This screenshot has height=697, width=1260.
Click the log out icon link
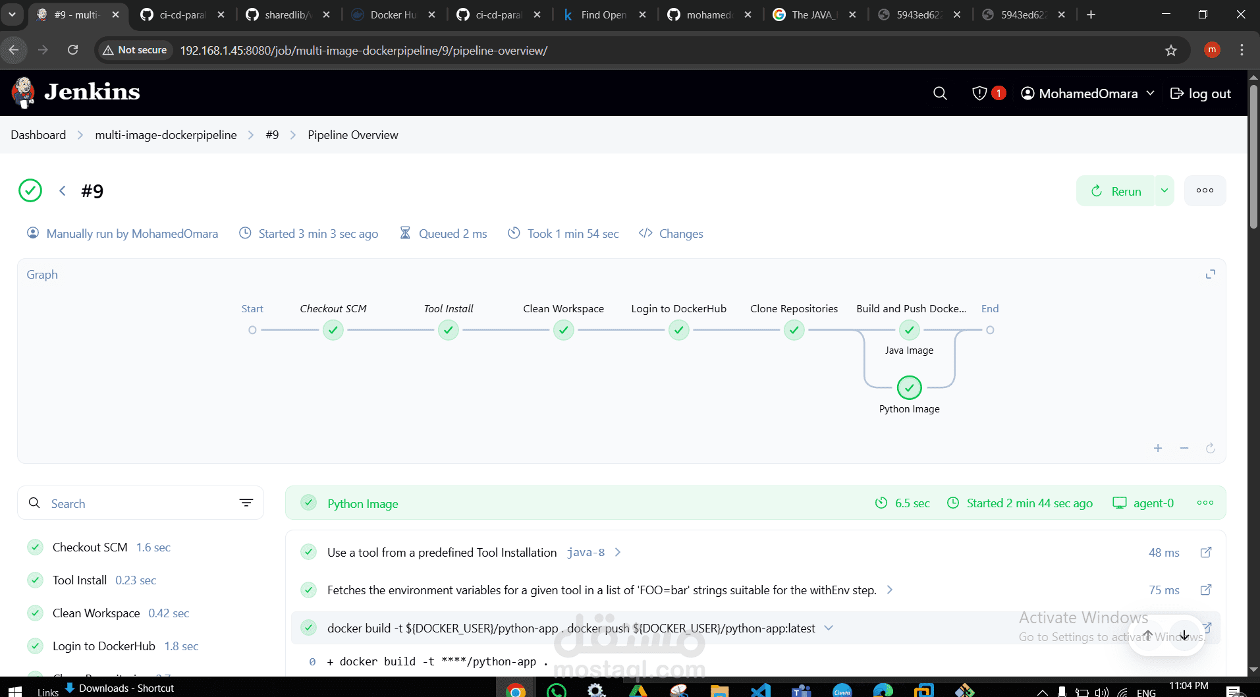click(x=1200, y=94)
